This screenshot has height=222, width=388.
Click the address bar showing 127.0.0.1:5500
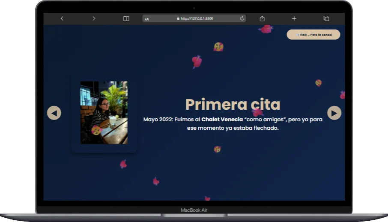(x=194, y=18)
